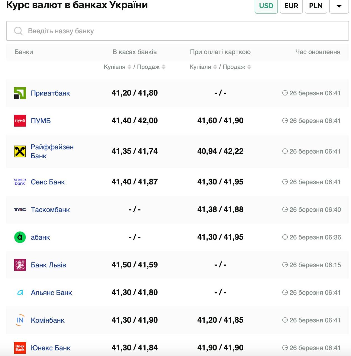Screen dimensions: 351x356
Task: Click the red ПУМБ logo icon
Action: (x=20, y=121)
